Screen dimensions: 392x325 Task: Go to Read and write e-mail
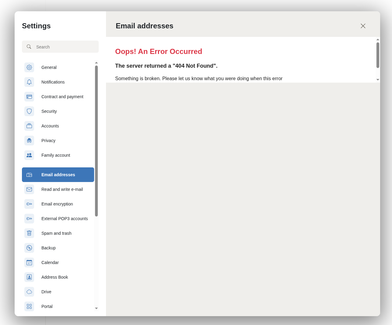[x=62, y=189]
